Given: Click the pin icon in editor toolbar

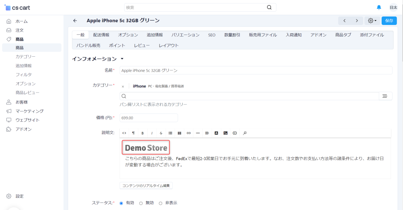Looking at the screenshot, I should point(245,133).
